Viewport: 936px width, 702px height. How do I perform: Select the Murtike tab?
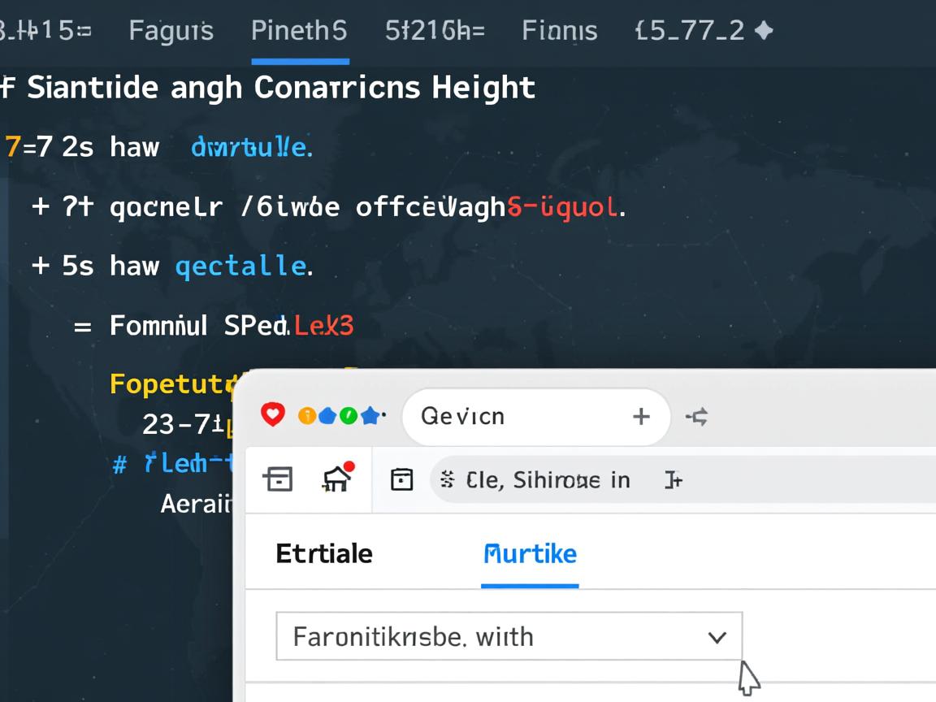pos(530,553)
